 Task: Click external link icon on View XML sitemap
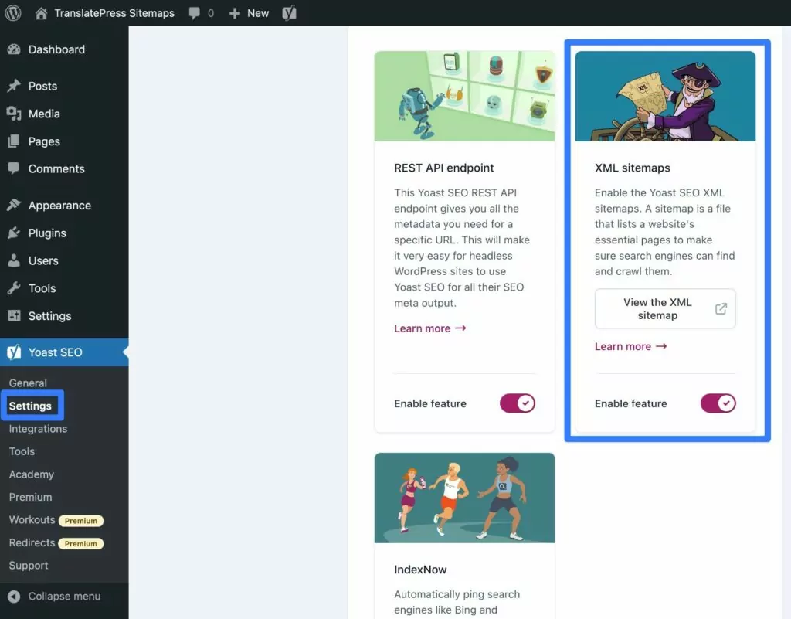[721, 309]
